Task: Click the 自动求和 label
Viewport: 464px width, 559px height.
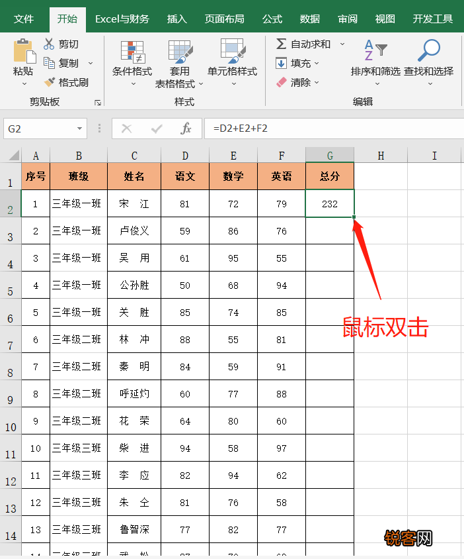Action: click(311, 44)
